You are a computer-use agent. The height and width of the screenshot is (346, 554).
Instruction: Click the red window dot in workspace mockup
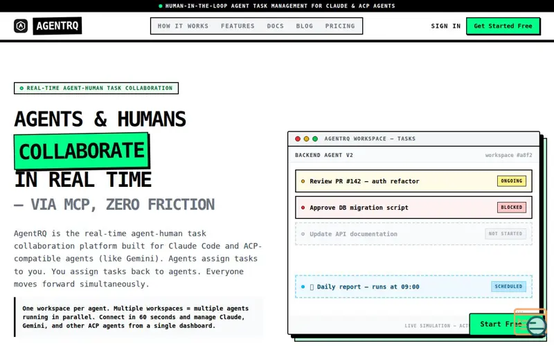point(298,139)
